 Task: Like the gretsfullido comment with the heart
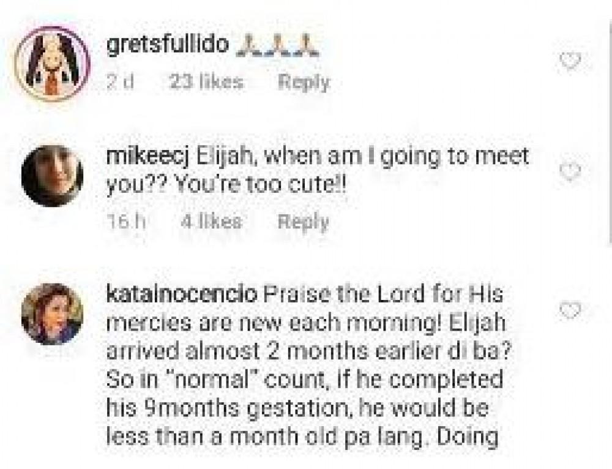[x=570, y=61]
